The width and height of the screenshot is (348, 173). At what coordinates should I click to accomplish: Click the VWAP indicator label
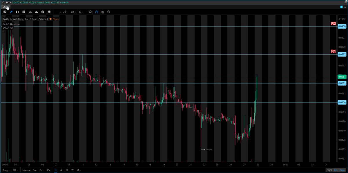[6, 28]
